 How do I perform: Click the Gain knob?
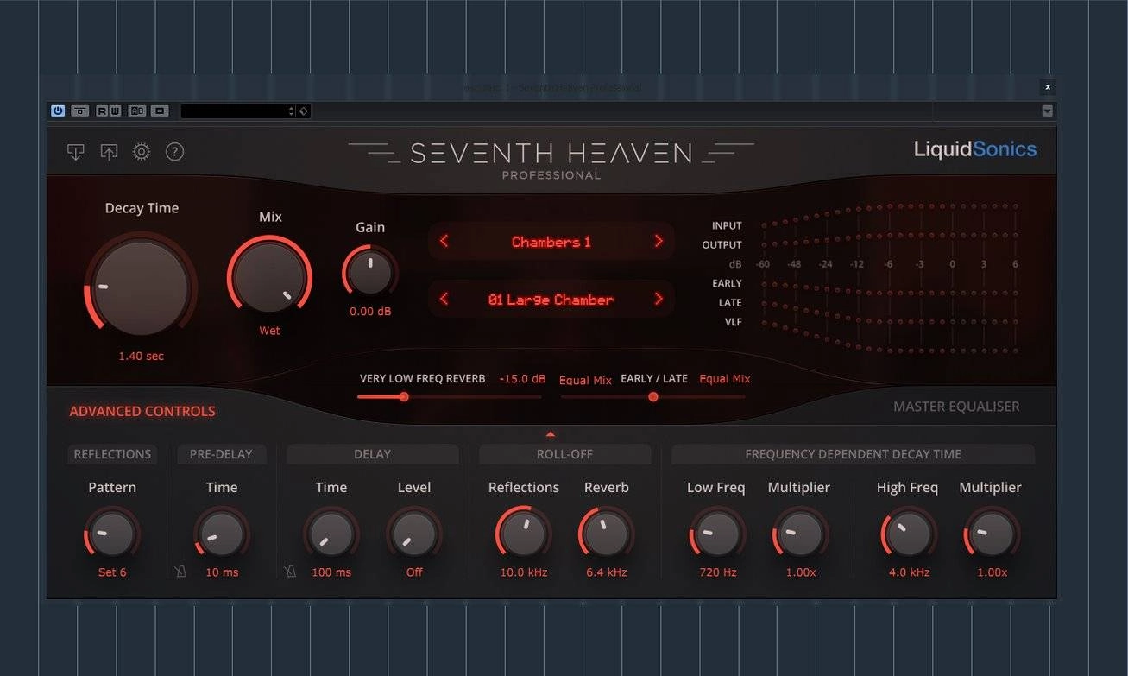[370, 271]
